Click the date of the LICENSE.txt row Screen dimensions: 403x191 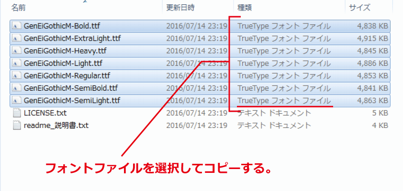pos(197,113)
